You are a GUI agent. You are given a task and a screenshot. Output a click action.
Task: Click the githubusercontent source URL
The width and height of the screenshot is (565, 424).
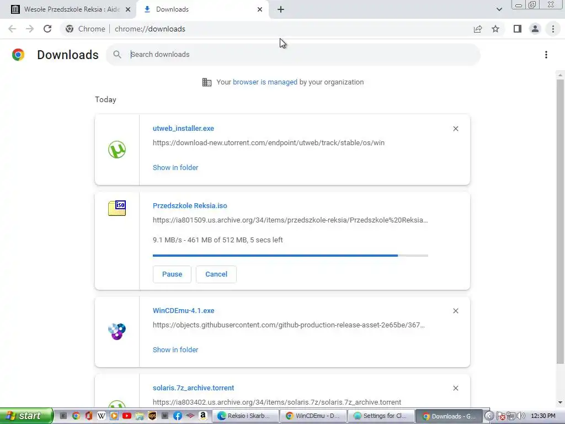click(289, 325)
